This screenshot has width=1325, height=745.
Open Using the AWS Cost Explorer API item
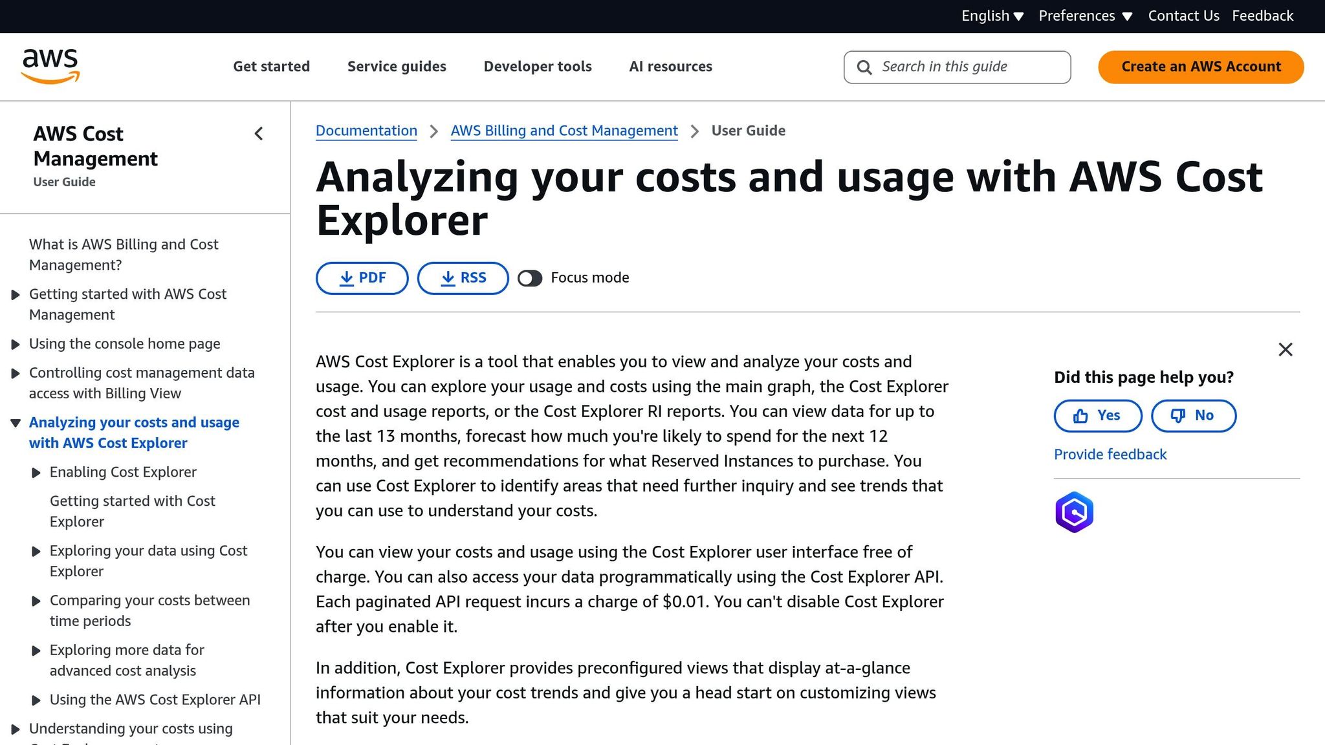pyautogui.click(x=155, y=700)
